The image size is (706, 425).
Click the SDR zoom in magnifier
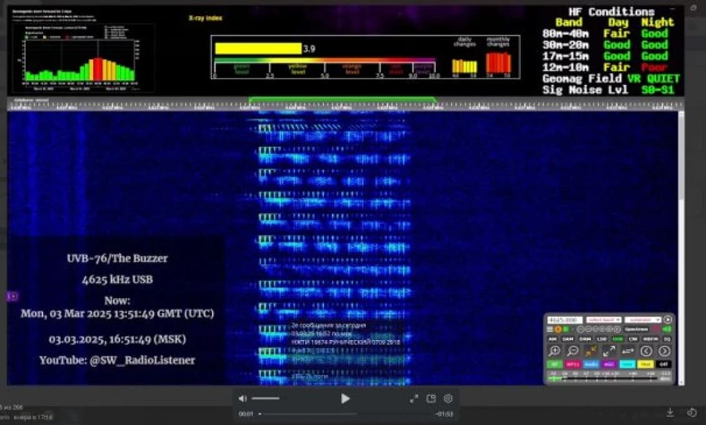pyautogui.click(x=554, y=351)
